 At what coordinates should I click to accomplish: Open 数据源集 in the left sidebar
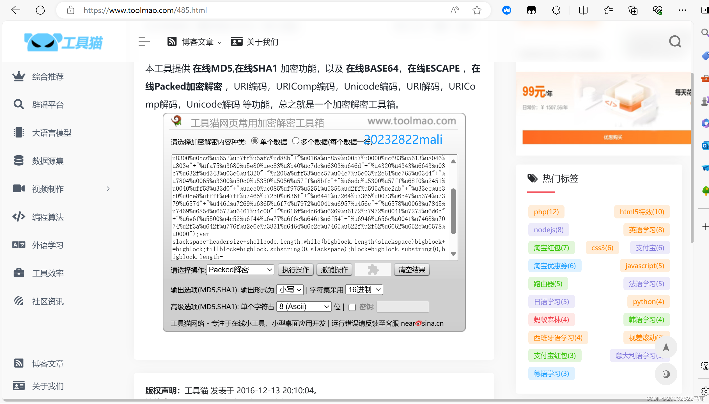click(48, 161)
